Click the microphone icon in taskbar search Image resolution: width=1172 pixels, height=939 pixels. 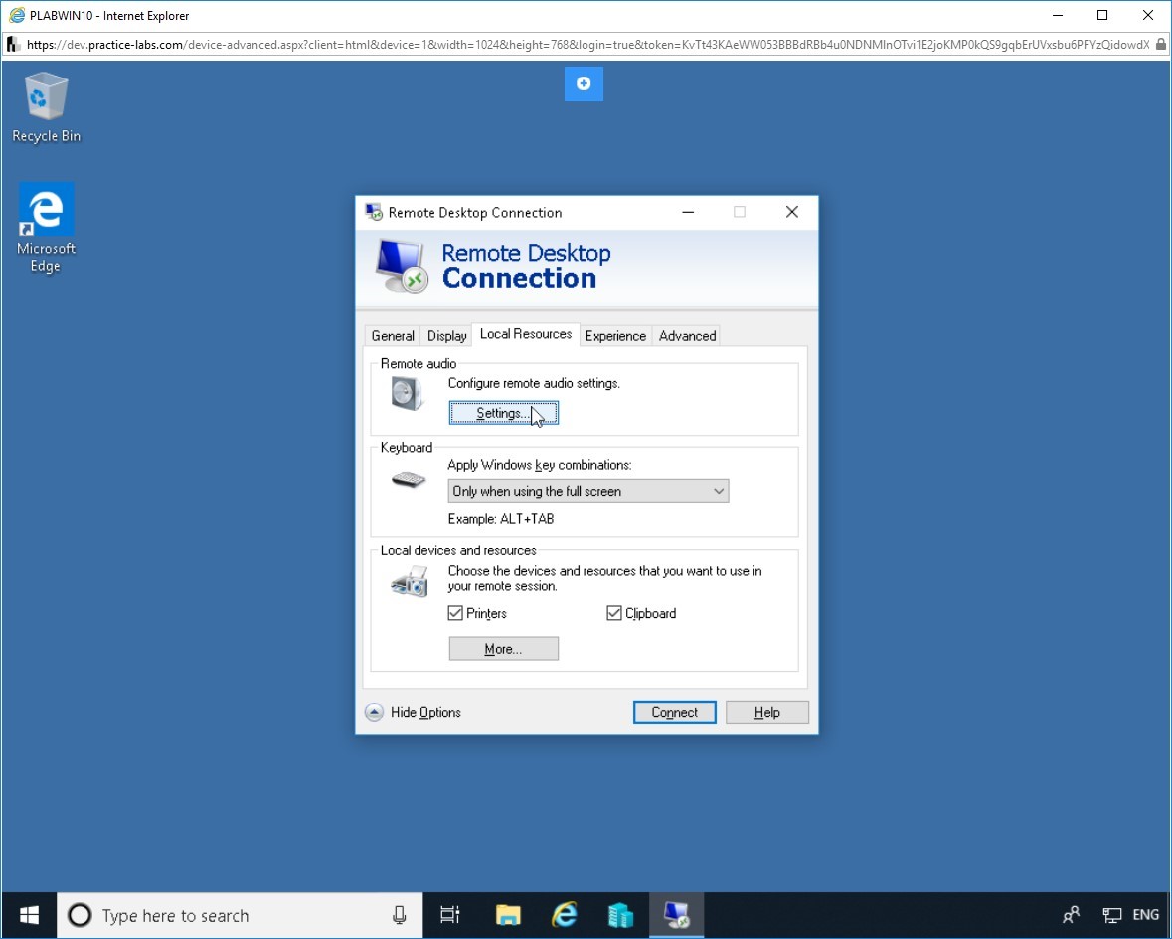click(400, 915)
